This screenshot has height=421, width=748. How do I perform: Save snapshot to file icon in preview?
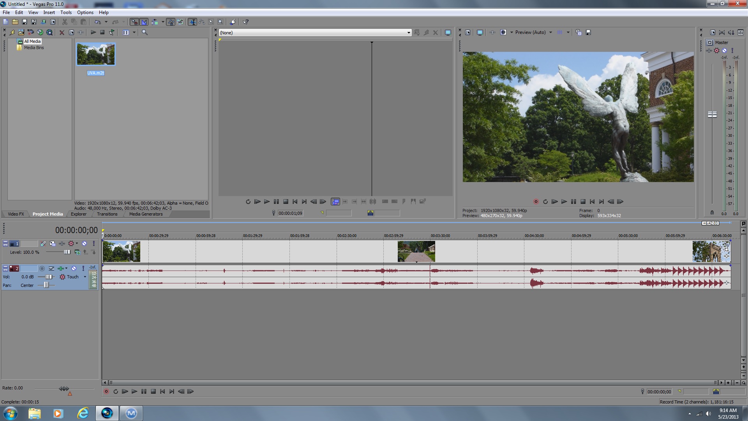[588, 32]
